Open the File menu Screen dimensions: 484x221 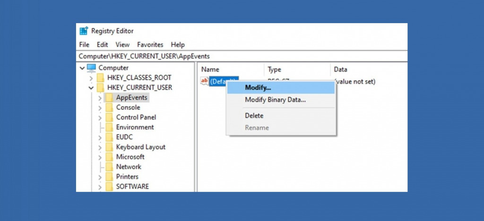[84, 45]
